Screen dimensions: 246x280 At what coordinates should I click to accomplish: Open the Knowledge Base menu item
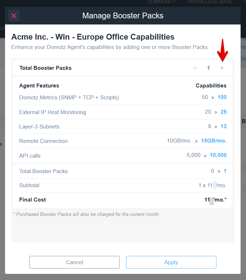[210, 2]
